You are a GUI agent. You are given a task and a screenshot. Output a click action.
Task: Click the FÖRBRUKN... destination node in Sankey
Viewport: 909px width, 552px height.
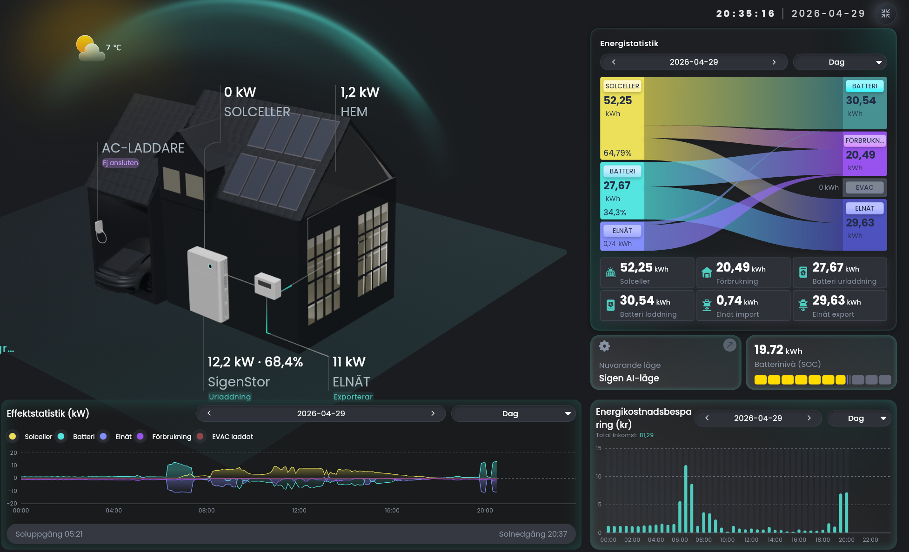coord(865,154)
